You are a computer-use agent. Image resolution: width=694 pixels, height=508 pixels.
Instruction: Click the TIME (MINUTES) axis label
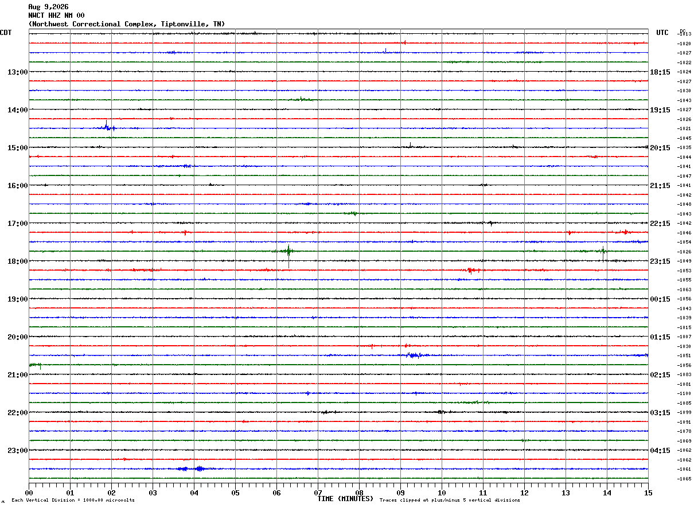[x=345, y=499]
